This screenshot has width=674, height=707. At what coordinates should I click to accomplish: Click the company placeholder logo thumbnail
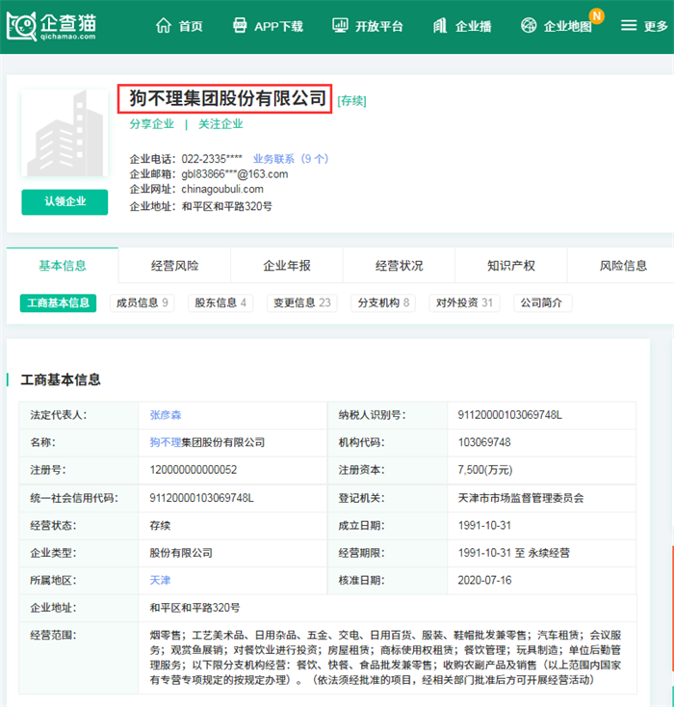(65, 133)
